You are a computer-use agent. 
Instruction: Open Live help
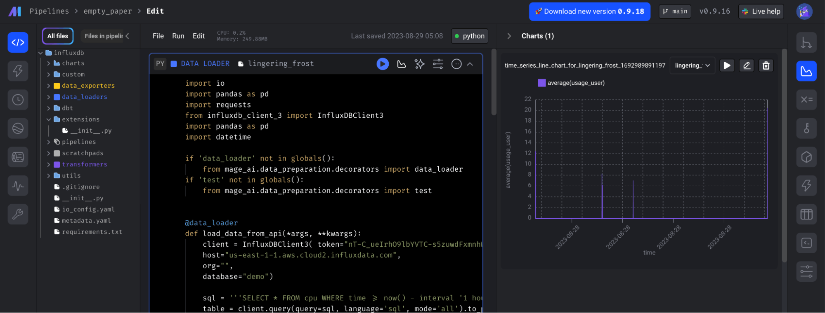(x=761, y=12)
